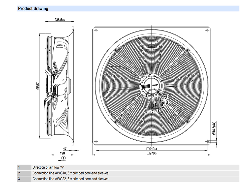Select the Ø14.5(4x) hole dimension
Viewport: 252px width, 187px height.
pyautogui.click(x=214, y=128)
